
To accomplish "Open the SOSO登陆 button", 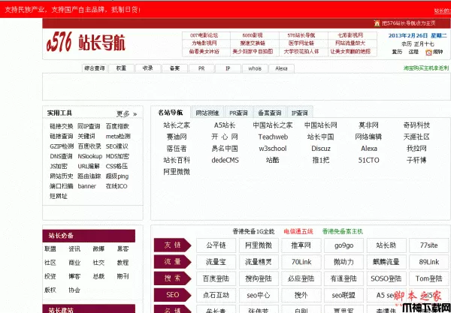I will [386, 278].
